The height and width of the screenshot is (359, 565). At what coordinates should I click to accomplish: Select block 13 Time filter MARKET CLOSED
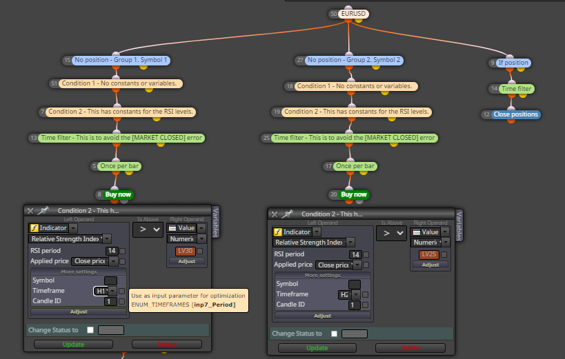point(121,138)
